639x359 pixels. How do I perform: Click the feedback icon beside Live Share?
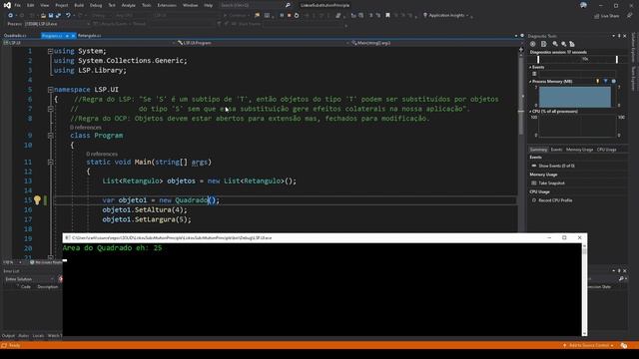click(630, 16)
